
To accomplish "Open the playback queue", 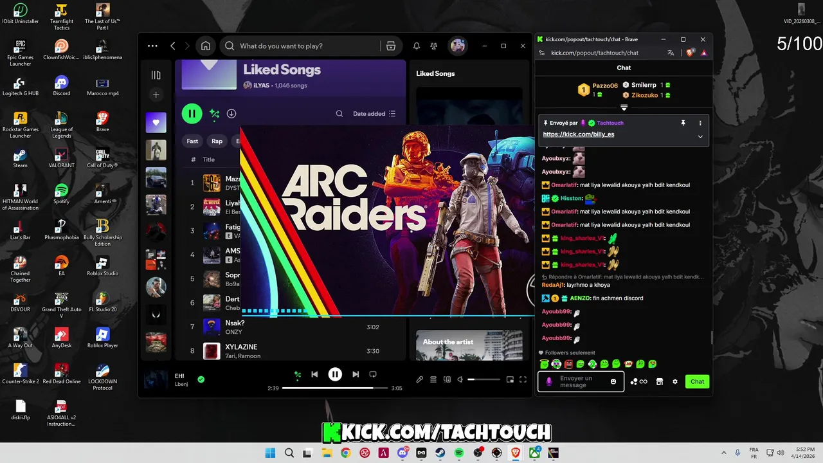I will [433, 379].
